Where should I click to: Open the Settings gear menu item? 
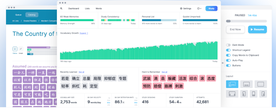tap(185, 9)
